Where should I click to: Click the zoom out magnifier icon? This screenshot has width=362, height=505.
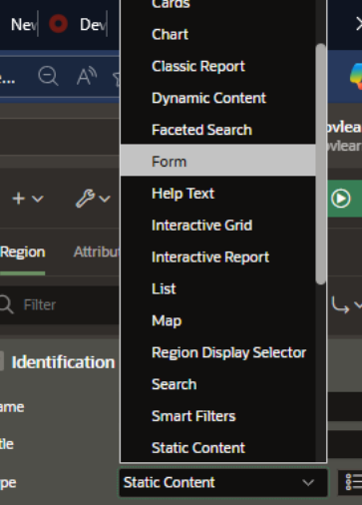tap(48, 76)
